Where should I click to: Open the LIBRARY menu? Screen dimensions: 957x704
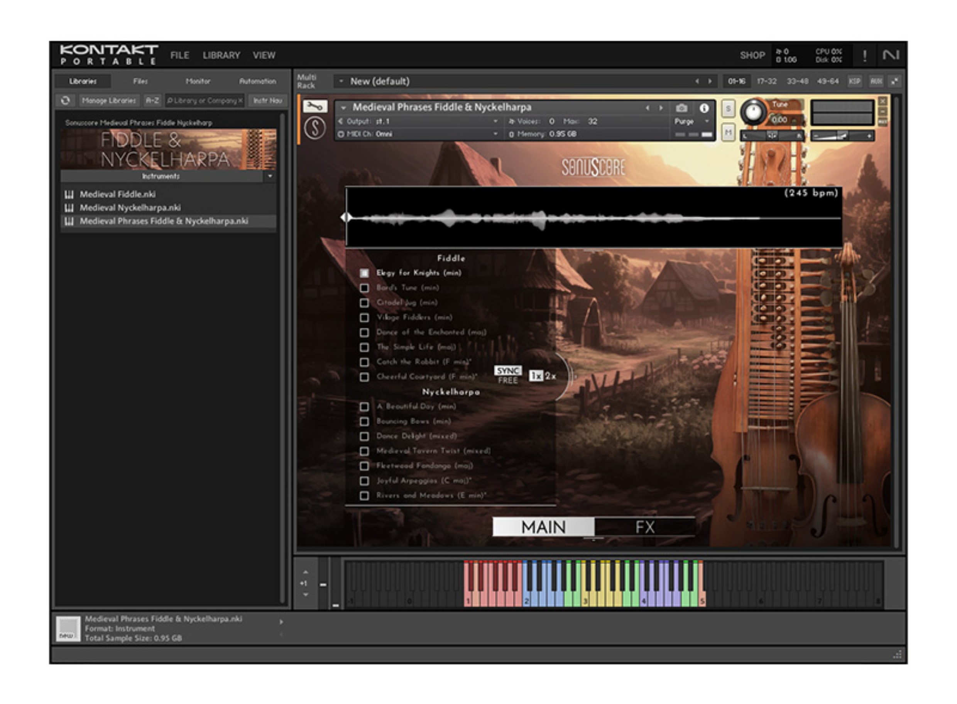point(221,56)
